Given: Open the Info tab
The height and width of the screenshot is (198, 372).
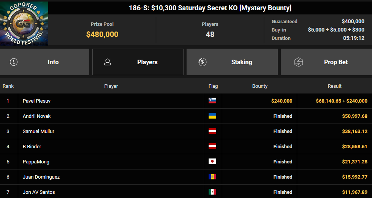Looking at the screenshot, I should 44,62.
